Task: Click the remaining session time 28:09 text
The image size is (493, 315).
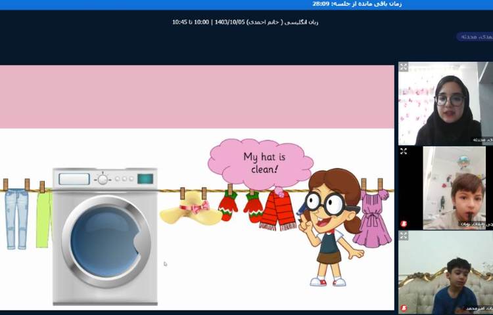Action: 357,4
